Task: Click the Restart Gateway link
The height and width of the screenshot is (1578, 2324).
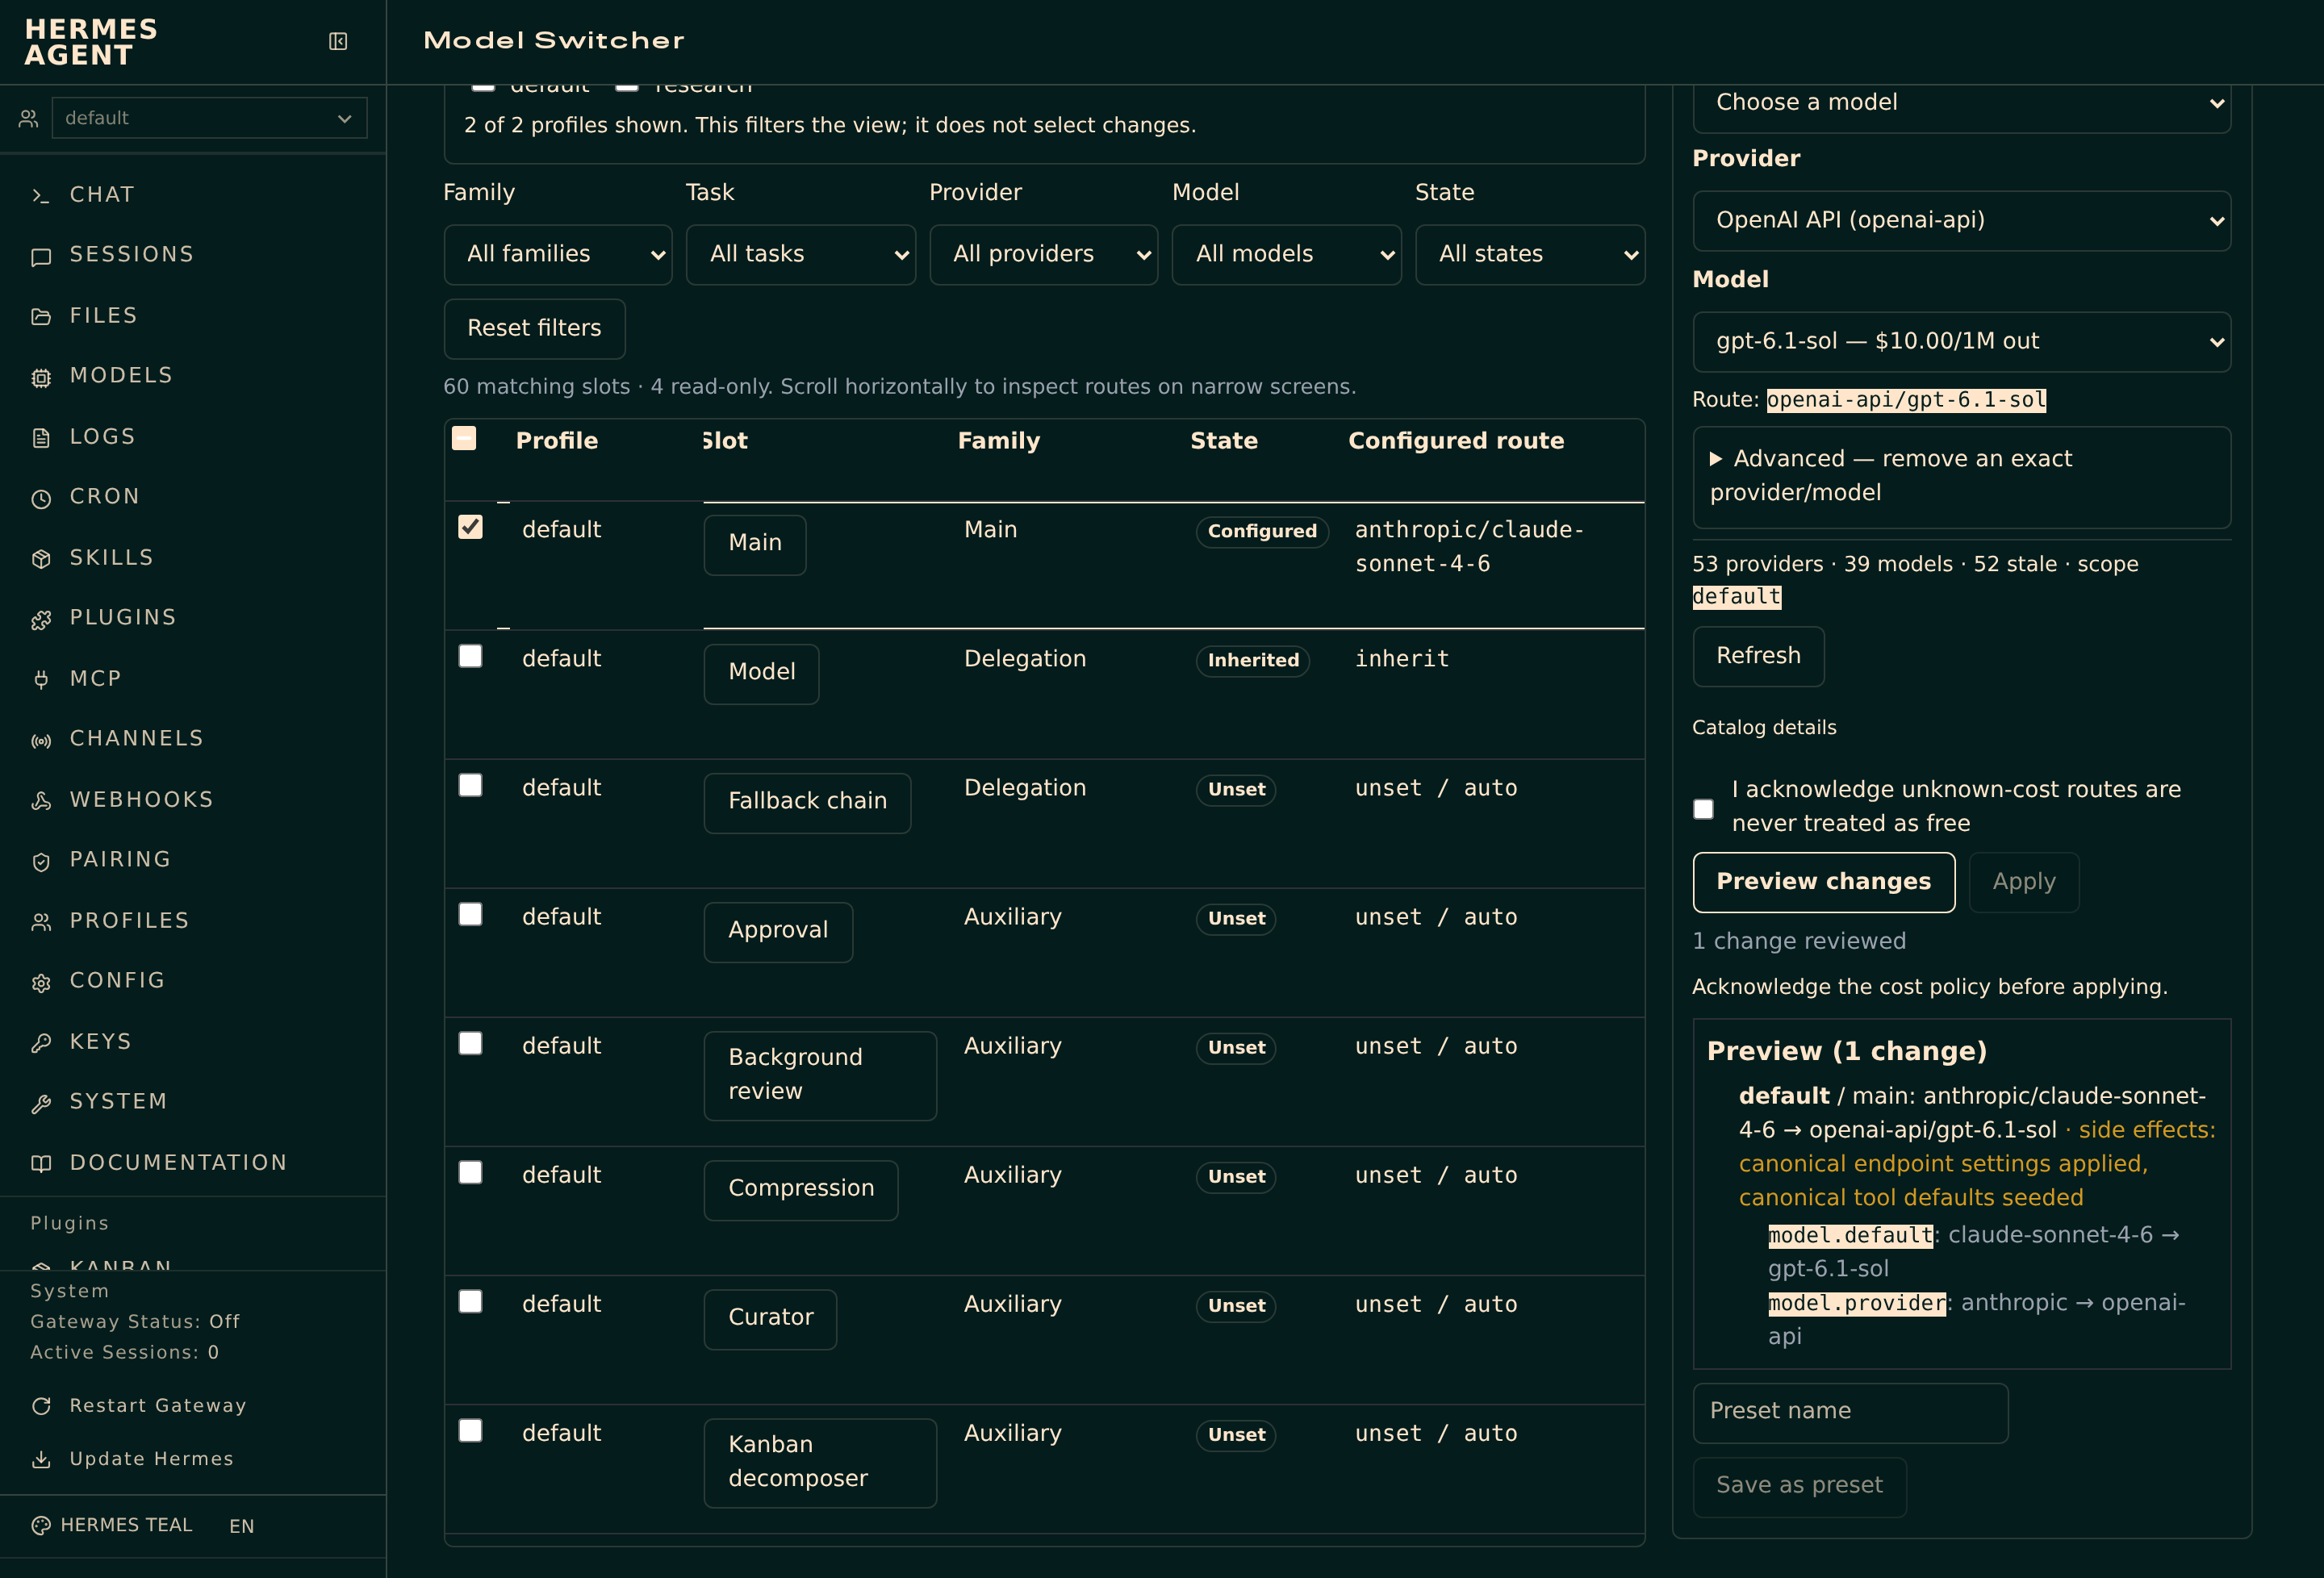Action: click(157, 1406)
